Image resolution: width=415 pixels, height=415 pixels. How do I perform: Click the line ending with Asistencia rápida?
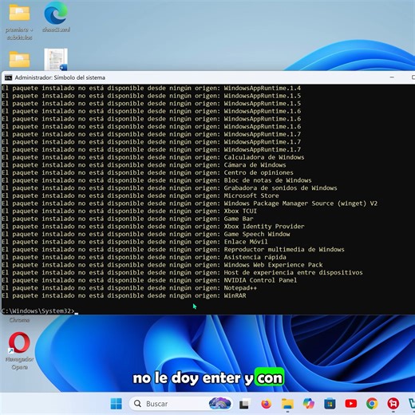click(144, 257)
